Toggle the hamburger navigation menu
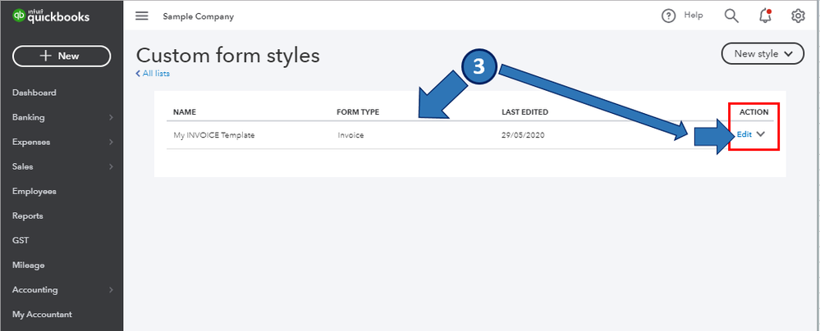The height and width of the screenshot is (331, 820). 142,16
